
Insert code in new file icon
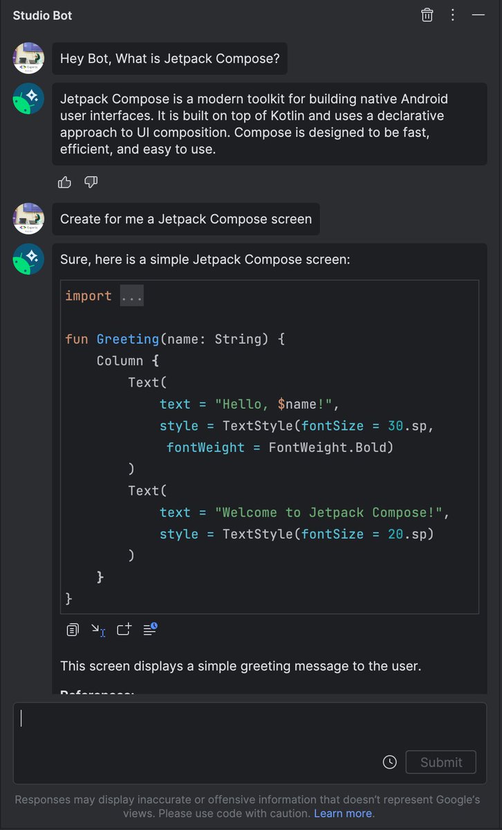point(124,629)
